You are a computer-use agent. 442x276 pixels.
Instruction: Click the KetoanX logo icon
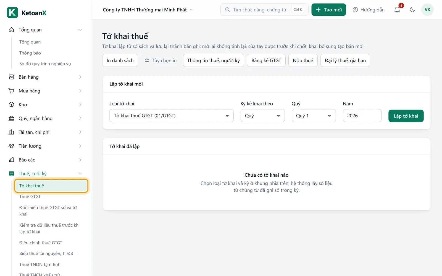pos(12,13)
